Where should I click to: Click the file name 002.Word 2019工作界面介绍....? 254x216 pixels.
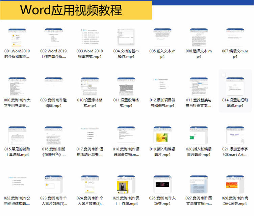click(x=53, y=54)
